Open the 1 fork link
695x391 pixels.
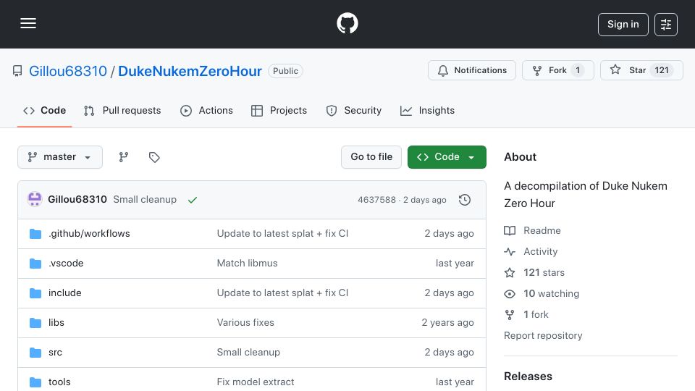(x=526, y=315)
